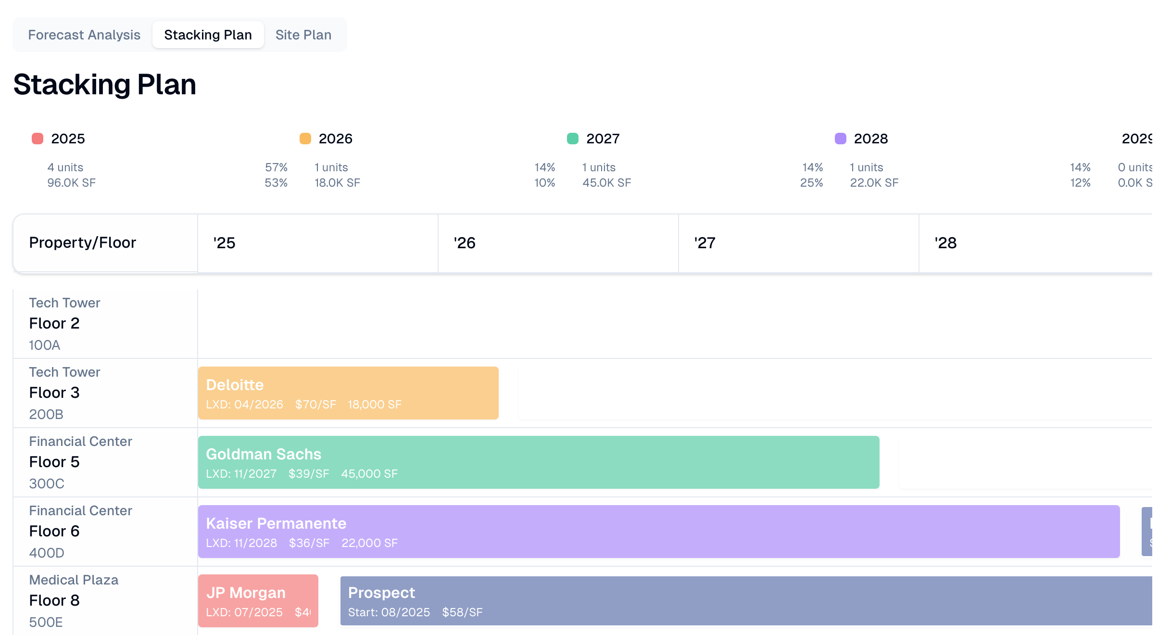Click the '4 units' stat under 2025
1158x635 pixels.
(x=65, y=167)
